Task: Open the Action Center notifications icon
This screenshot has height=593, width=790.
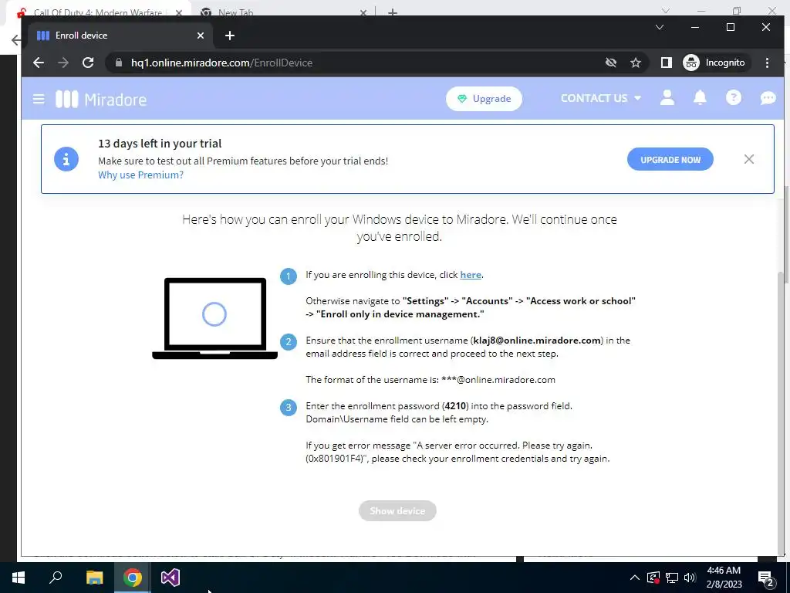Action: pos(766,578)
